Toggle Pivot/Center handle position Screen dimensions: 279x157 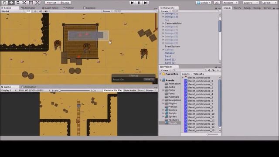51,3
